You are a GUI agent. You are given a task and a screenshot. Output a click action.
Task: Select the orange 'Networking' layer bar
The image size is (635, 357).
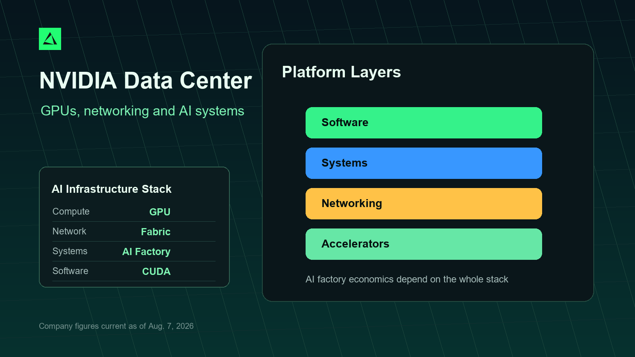[424, 203]
